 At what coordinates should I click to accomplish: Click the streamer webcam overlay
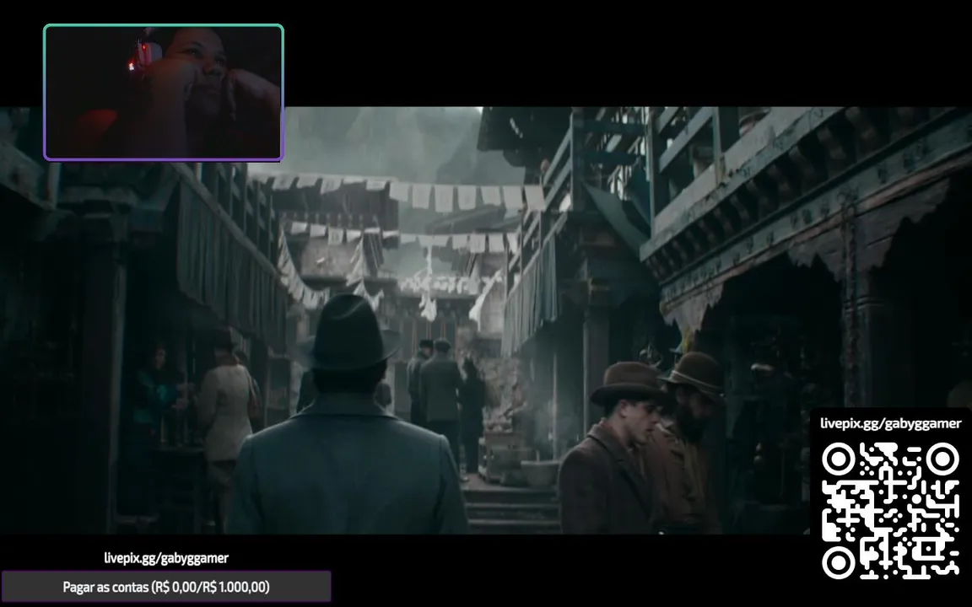(x=164, y=93)
